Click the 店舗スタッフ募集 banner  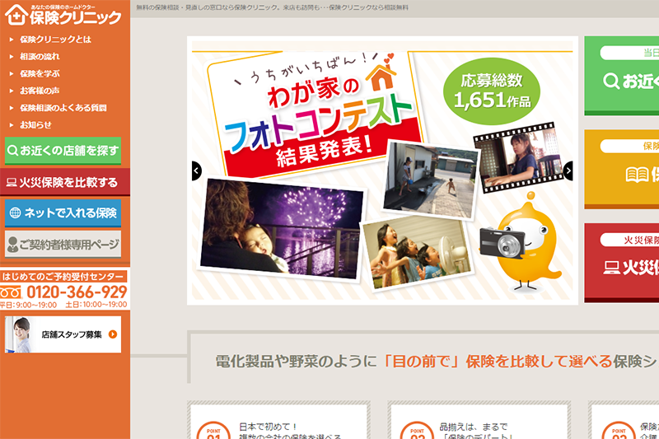(63, 334)
